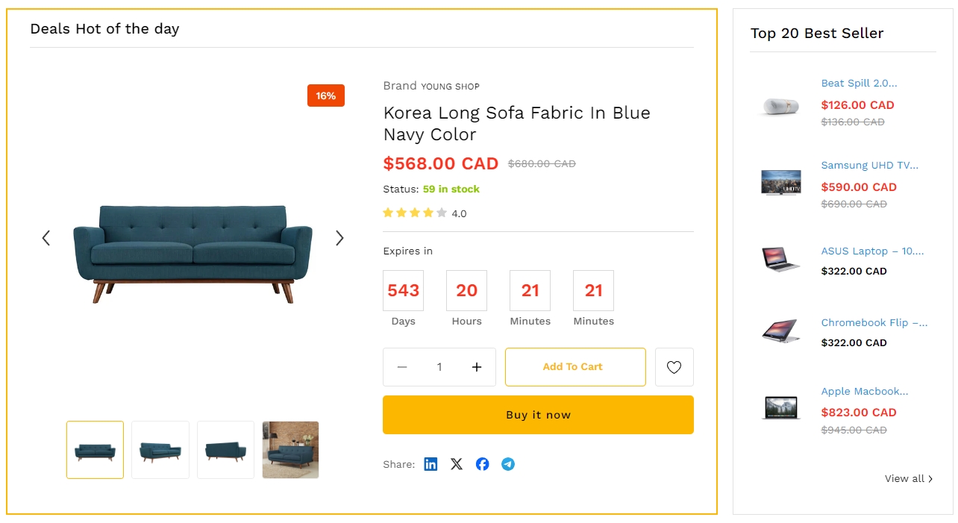Select the second sofa thumbnail
Screen dimensions: 958x523
tap(160, 450)
